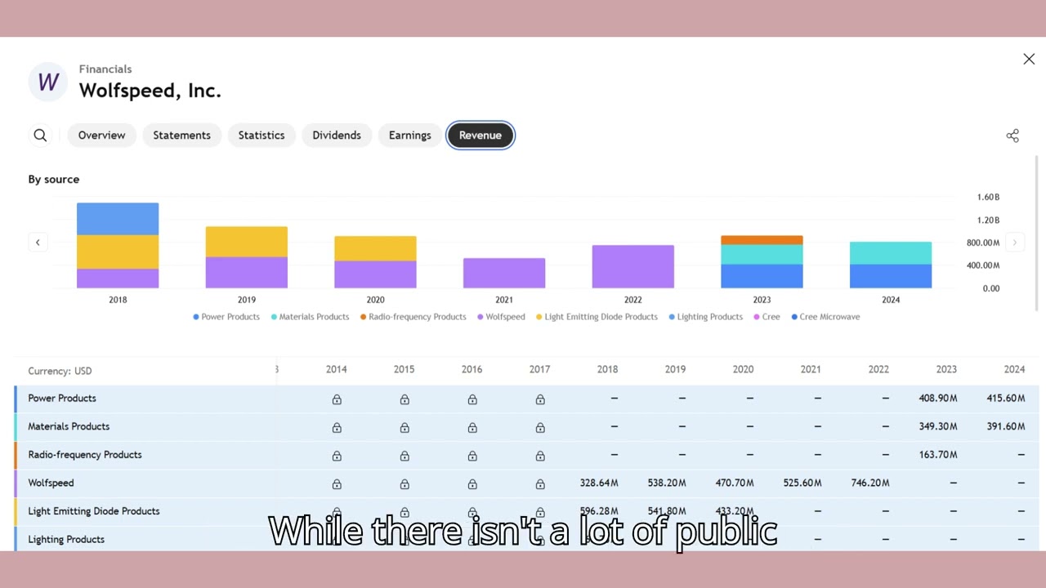Toggle Lighting Products legend item

pyautogui.click(x=705, y=317)
